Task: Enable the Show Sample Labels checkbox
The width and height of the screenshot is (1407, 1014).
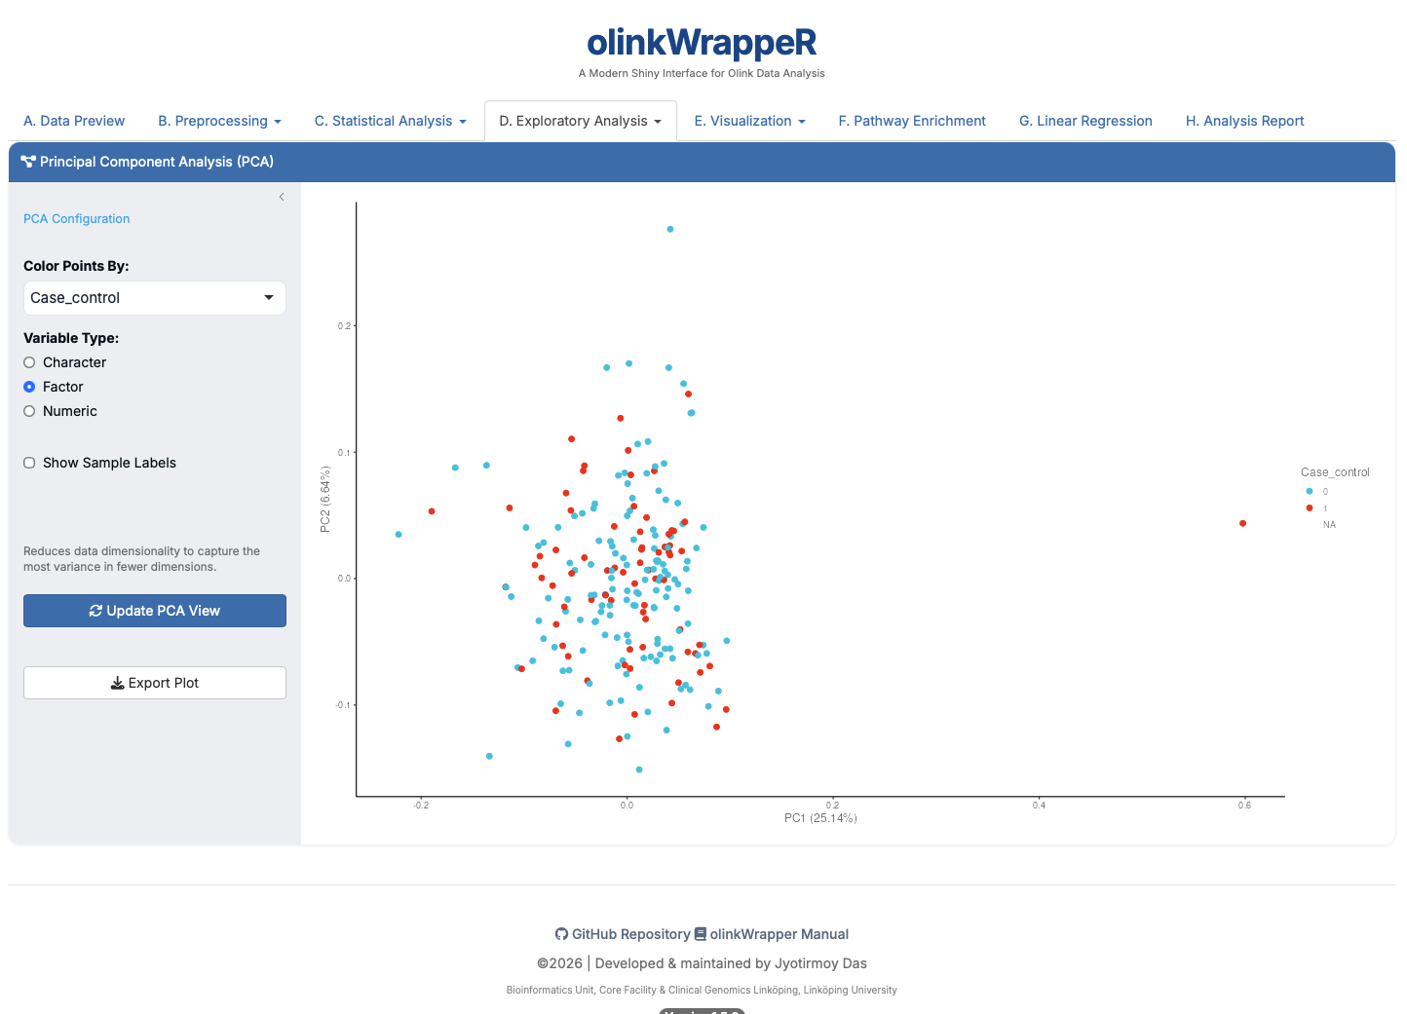Action: 29,463
